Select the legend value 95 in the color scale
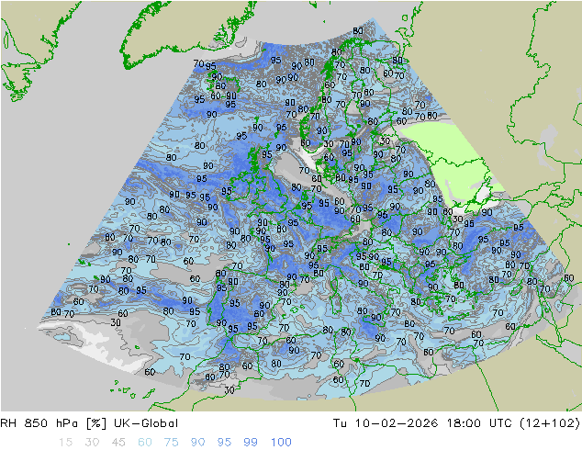The image size is (582, 450). (224, 443)
